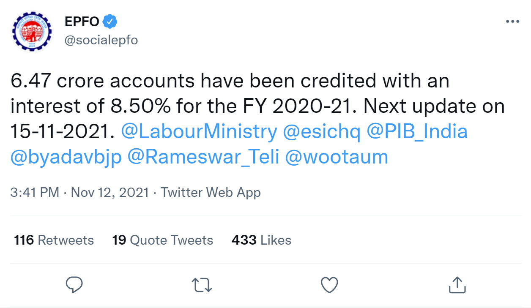Open the more options menu on the tweet
The height and width of the screenshot is (308, 531).
(513, 20)
